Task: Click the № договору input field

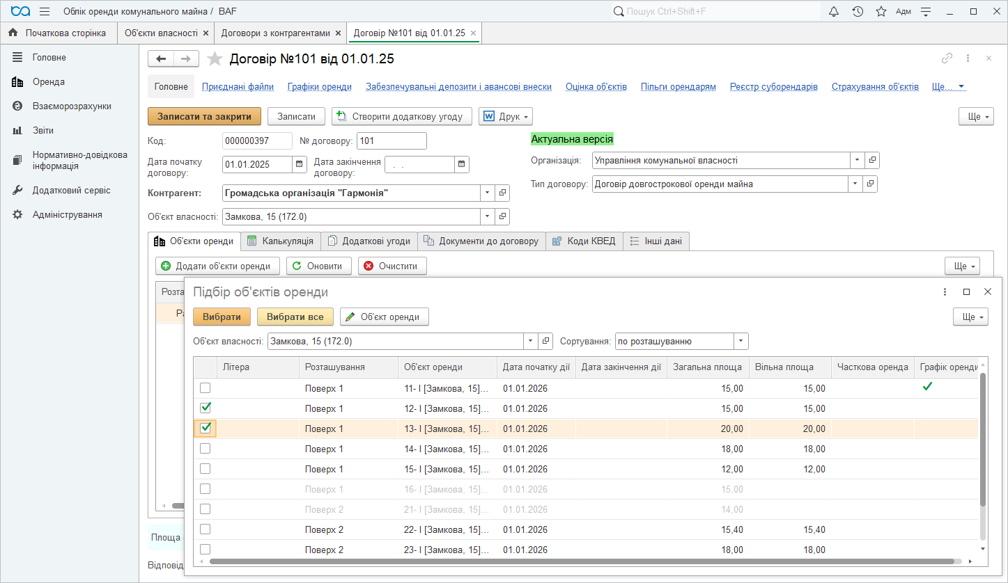Action: pyautogui.click(x=391, y=141)
